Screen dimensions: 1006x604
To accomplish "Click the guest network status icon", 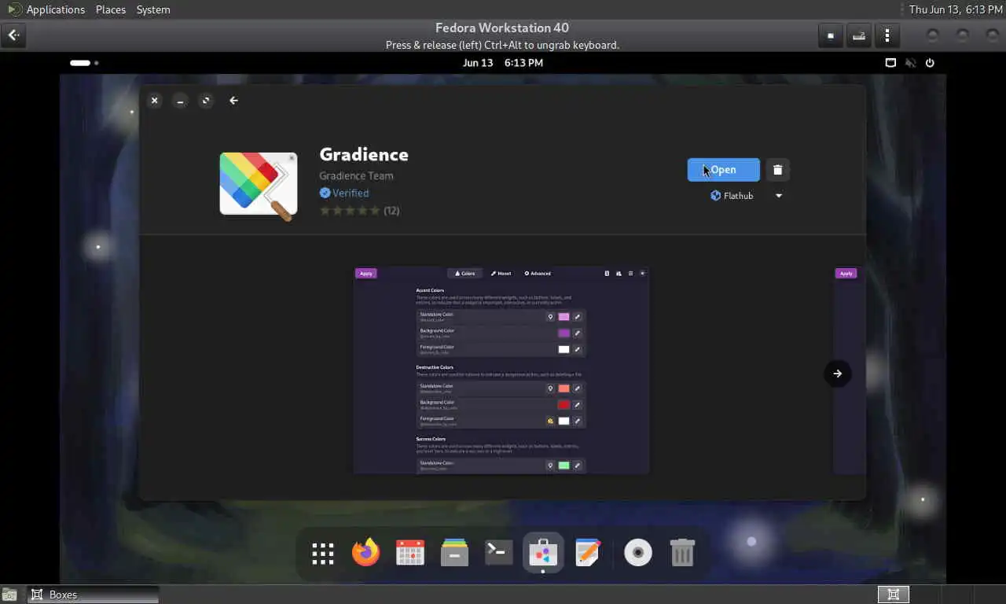I will pos(890,63).
